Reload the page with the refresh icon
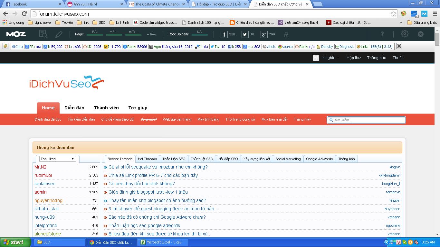 coord(24,14)
